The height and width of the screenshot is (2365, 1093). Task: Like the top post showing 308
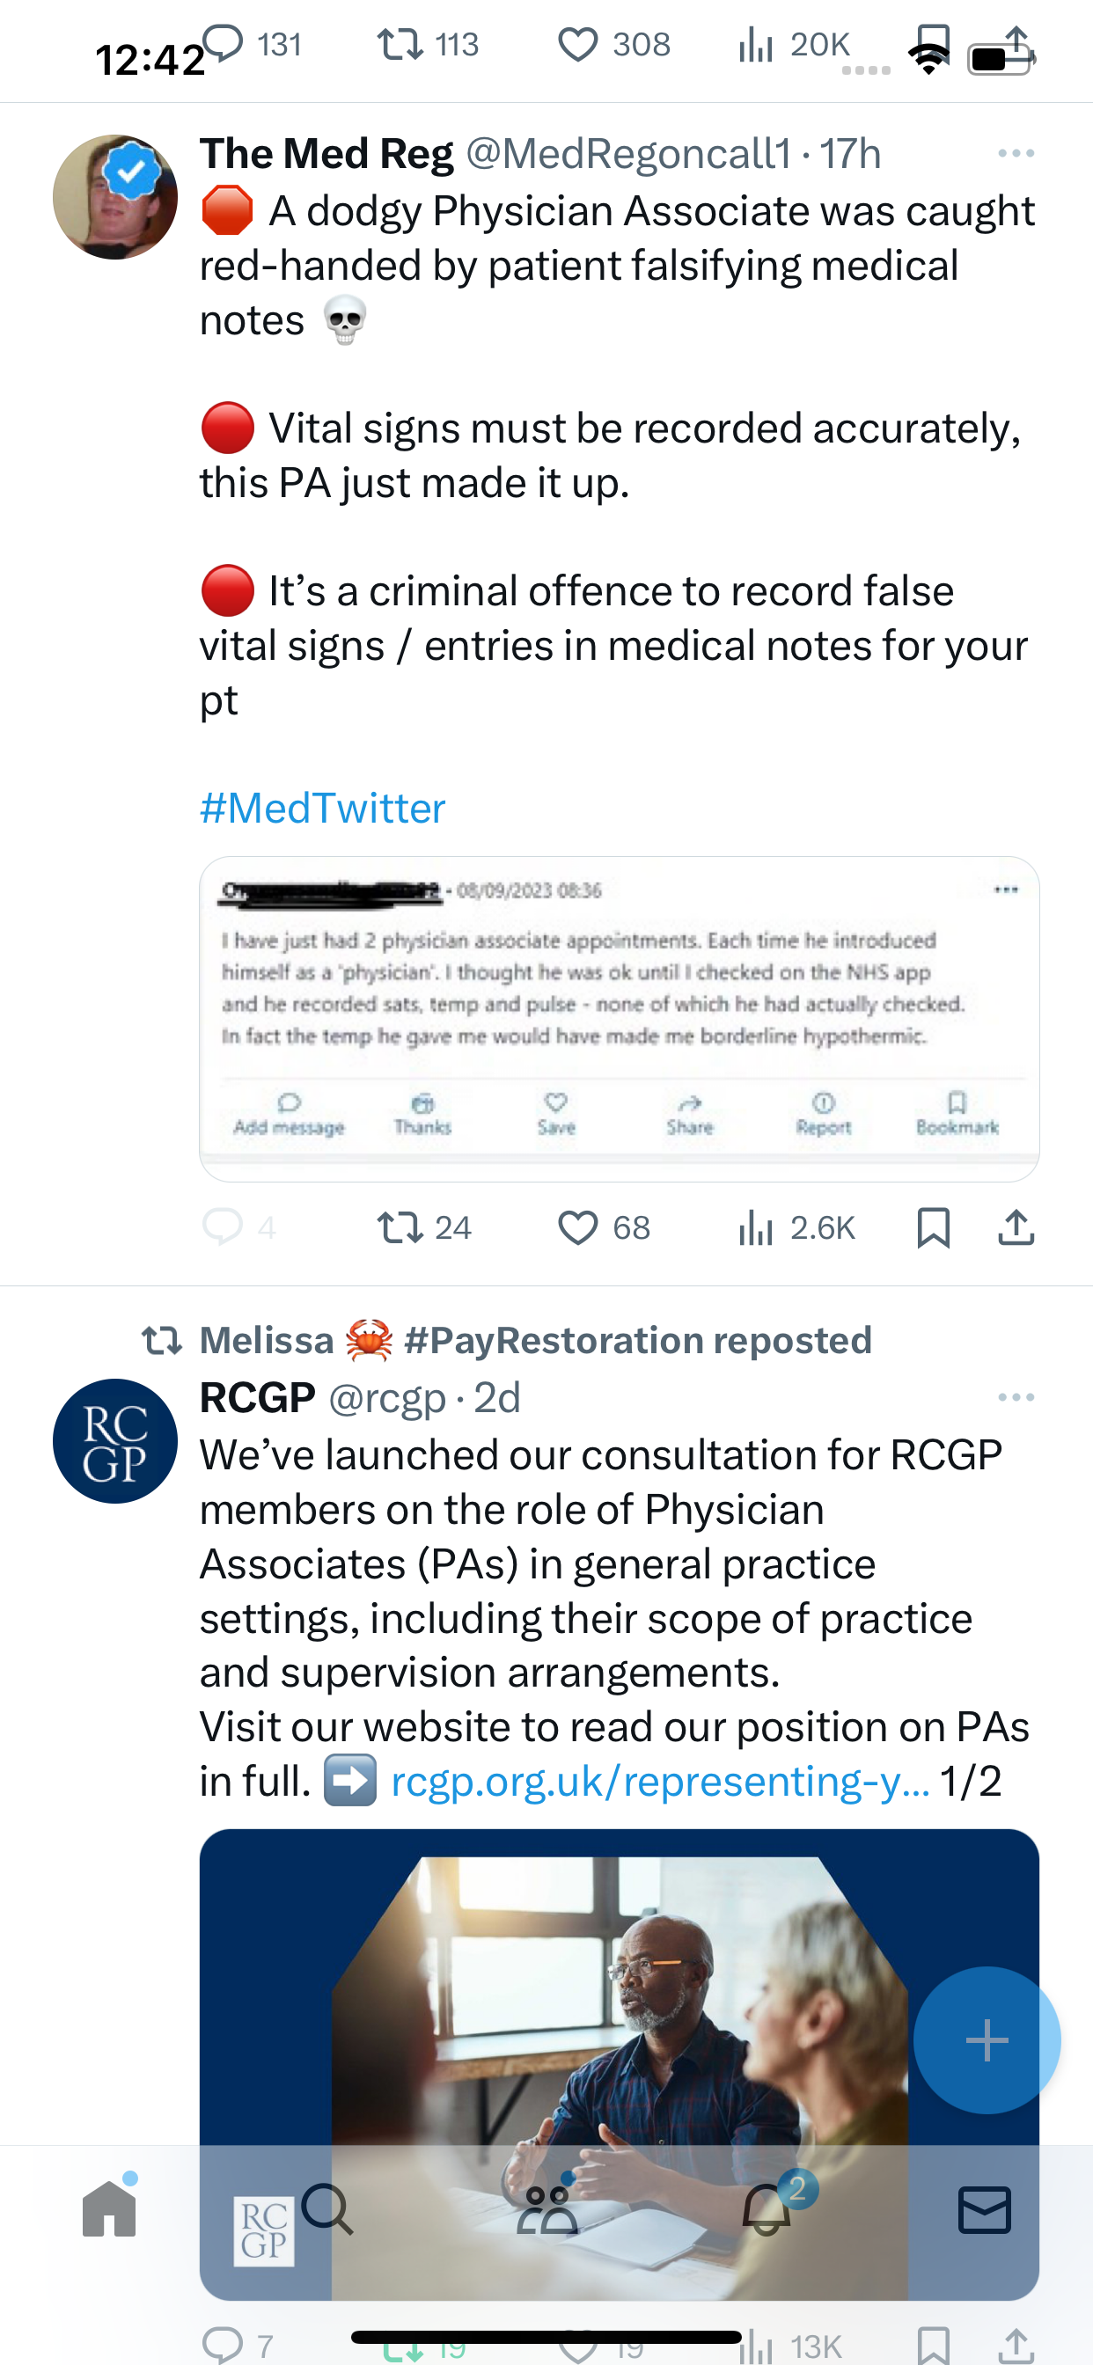(613, 44)
